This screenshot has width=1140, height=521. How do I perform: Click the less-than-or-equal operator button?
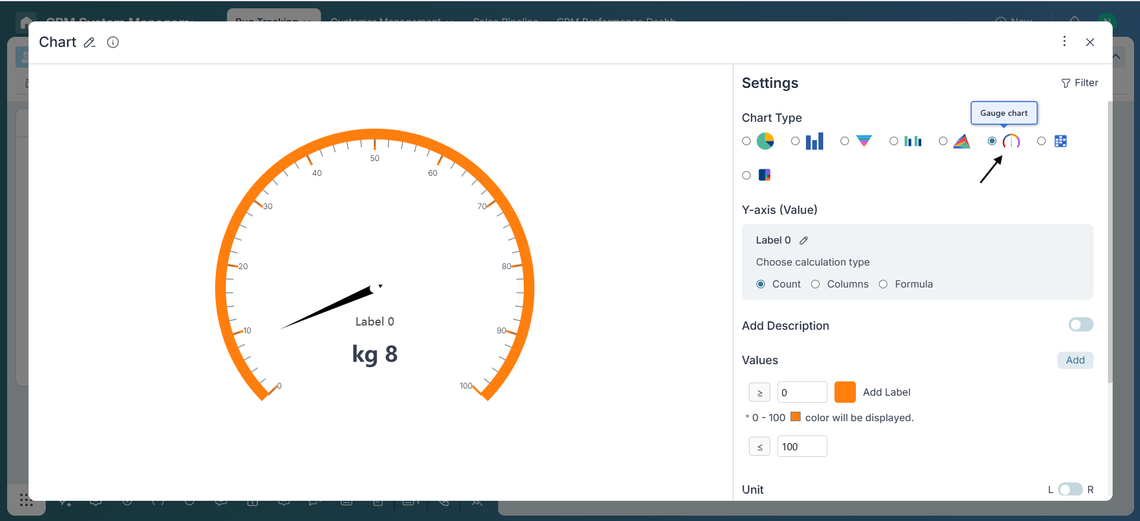(x=760, y=446)
